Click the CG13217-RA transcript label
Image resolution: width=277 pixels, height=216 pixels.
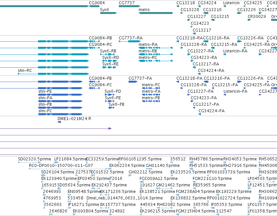[x=206, y=64]
